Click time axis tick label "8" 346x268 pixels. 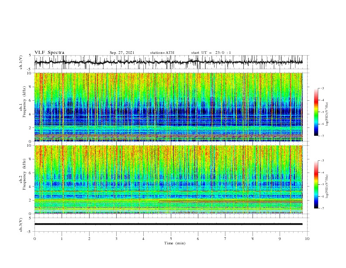(x=253, y=239)
